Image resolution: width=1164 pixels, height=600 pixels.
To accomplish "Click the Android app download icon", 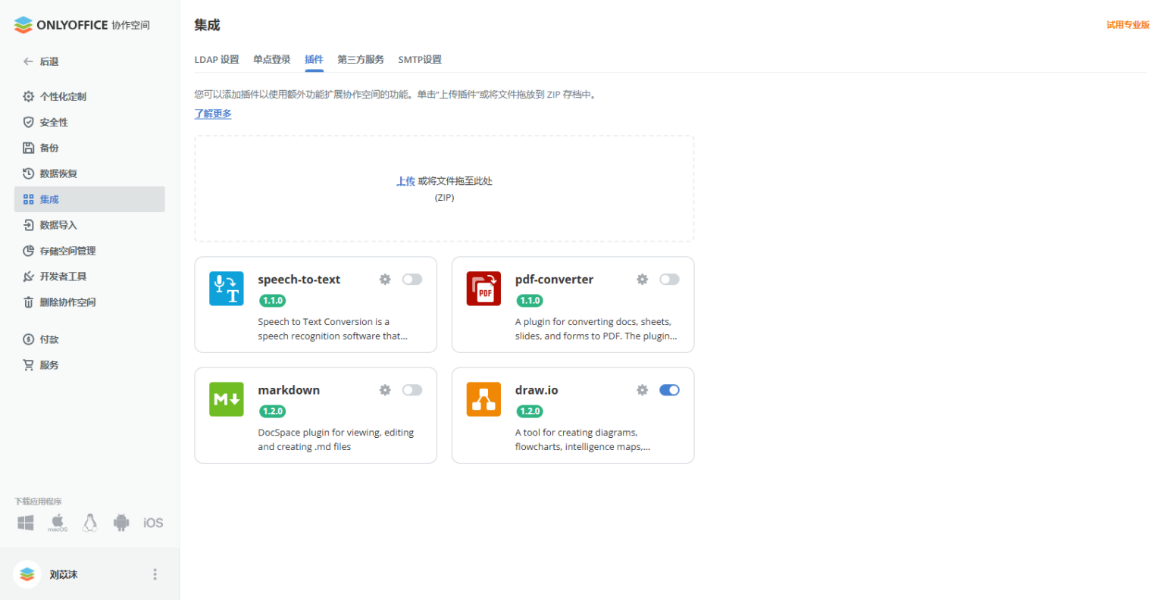I will click(x=121, y=523).
